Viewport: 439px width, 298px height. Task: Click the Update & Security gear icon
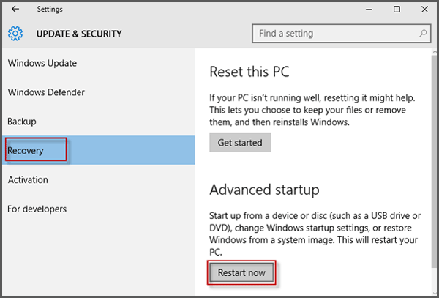pos(15,34)
